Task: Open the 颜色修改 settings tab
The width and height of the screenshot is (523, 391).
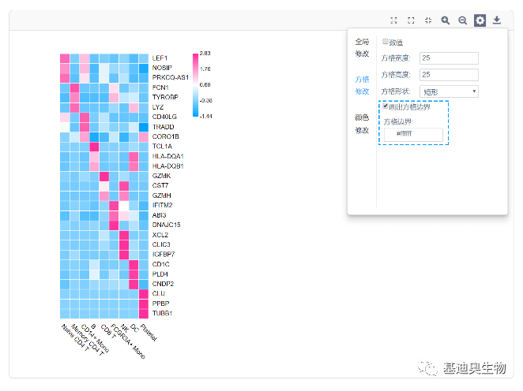Action: click(361, 124)
